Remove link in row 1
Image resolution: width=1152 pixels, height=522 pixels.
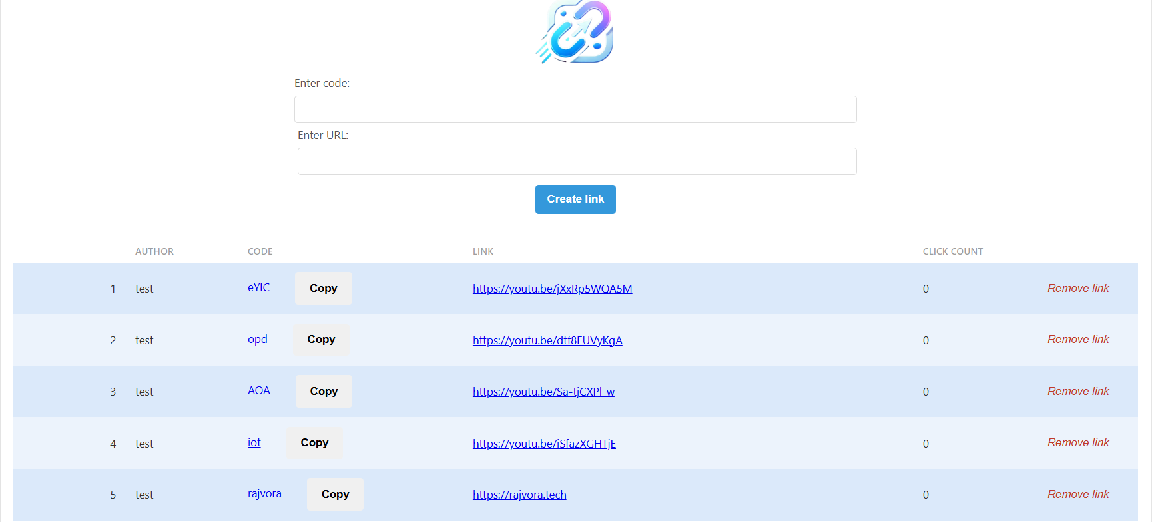1077,288
